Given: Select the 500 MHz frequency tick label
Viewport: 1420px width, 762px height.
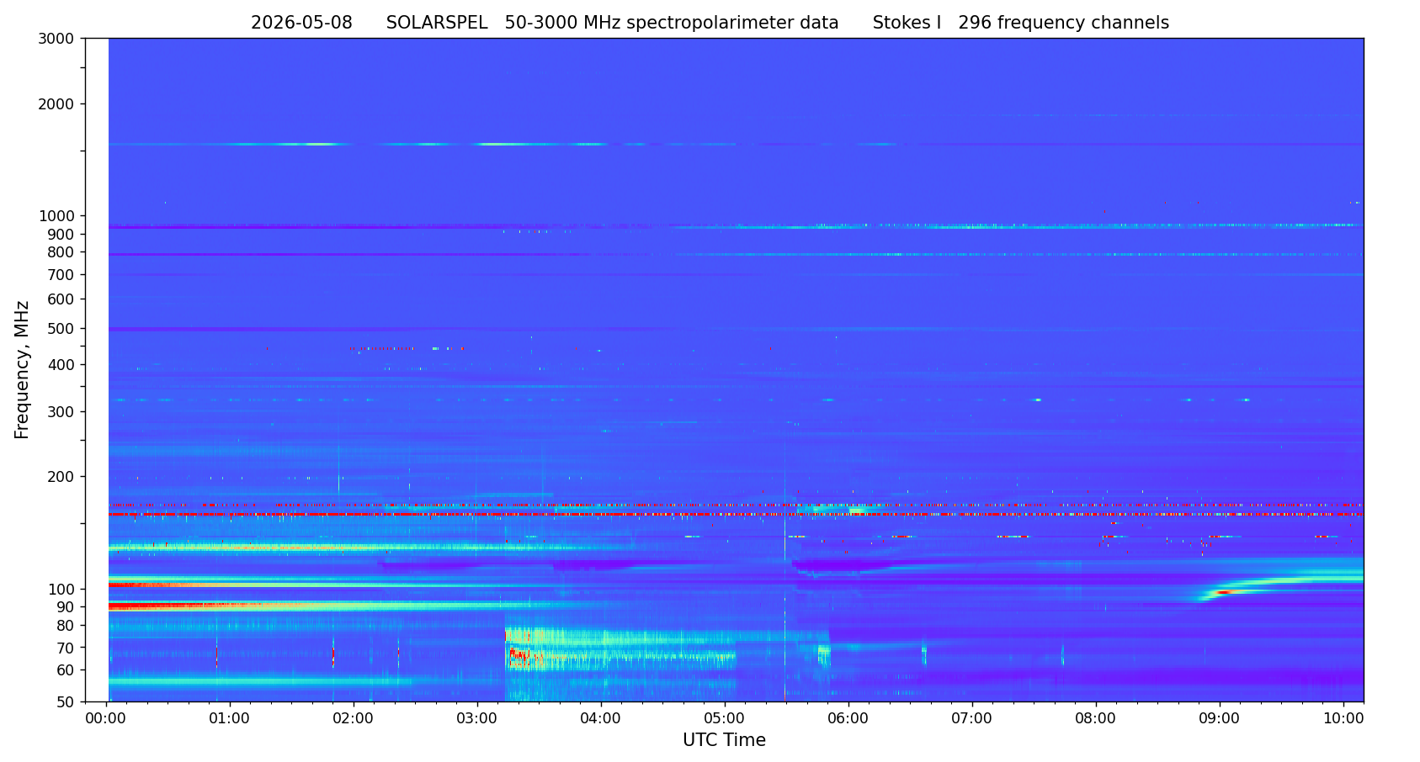Looking at the screenshot, I should tap(62, 329).
